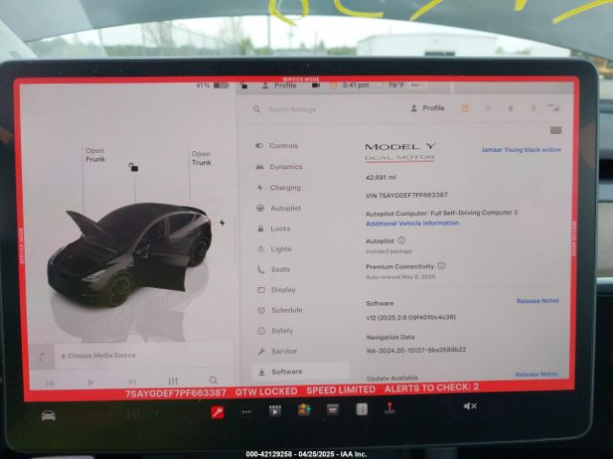Screen dimensions: 613x459
Task: Open Release Notes for the available update
Action: [536, 374]
